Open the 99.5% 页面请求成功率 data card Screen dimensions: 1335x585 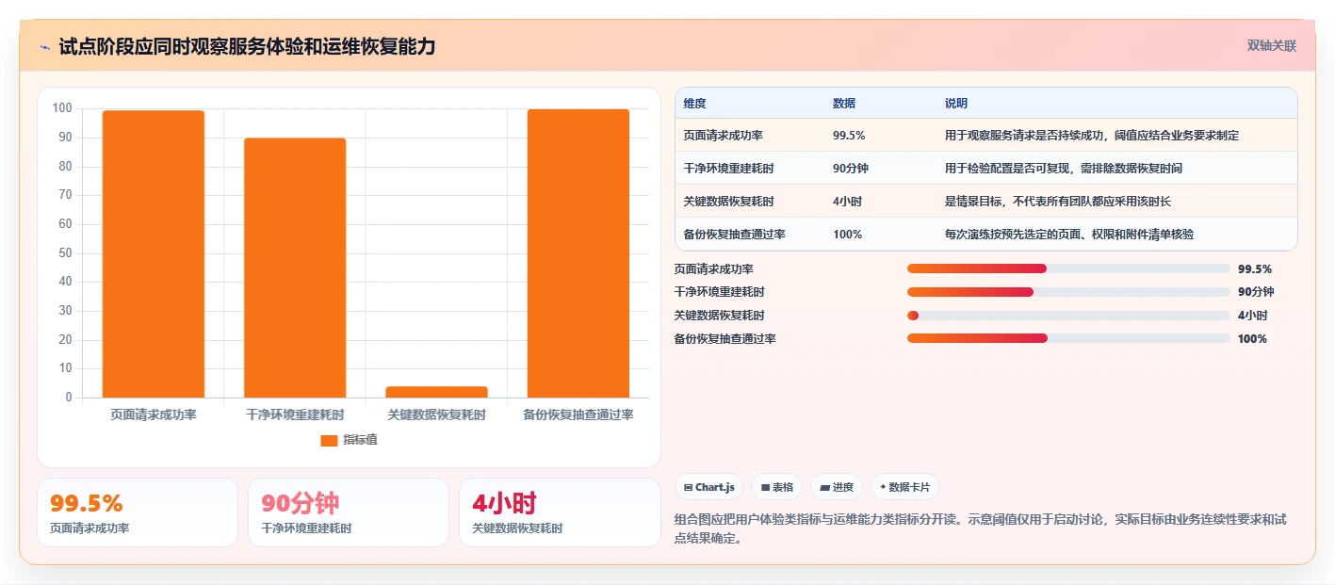point(138,512)
